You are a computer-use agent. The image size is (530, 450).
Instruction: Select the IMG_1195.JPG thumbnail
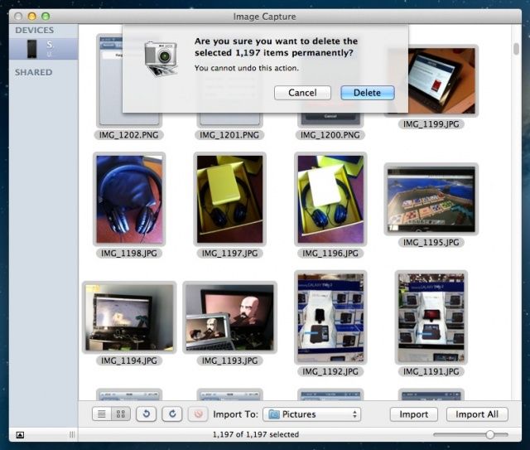click(429, 199)
